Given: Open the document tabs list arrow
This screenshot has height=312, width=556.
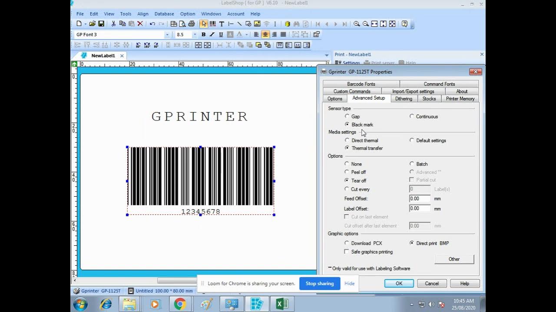Looking at the screenshot, I should pyautogui.click(x=327, y=55).
